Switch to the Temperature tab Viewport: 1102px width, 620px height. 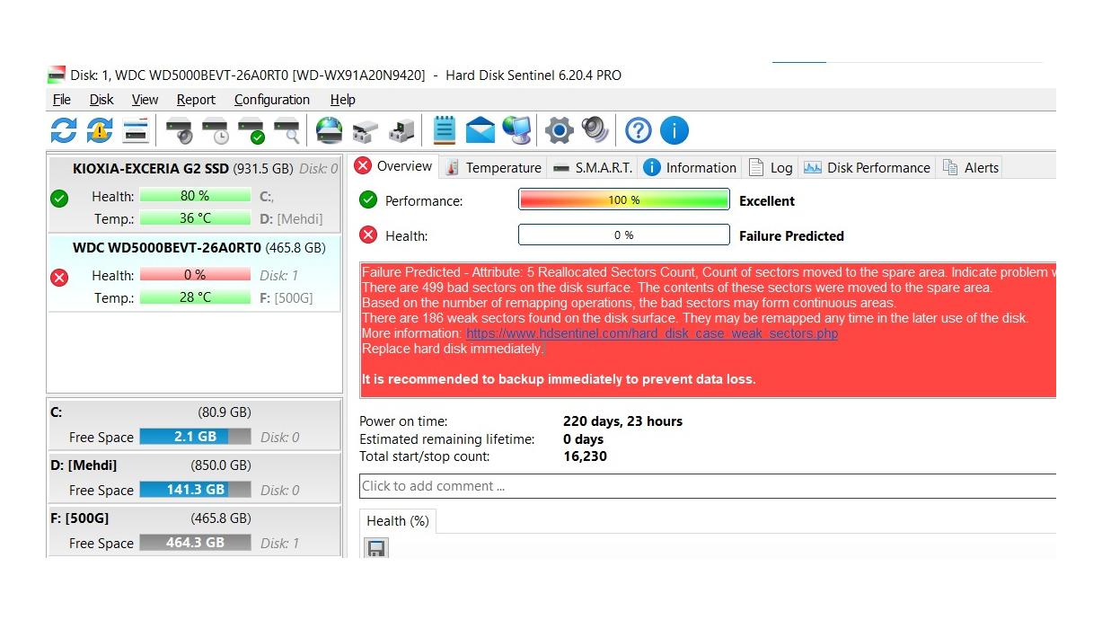493,167
